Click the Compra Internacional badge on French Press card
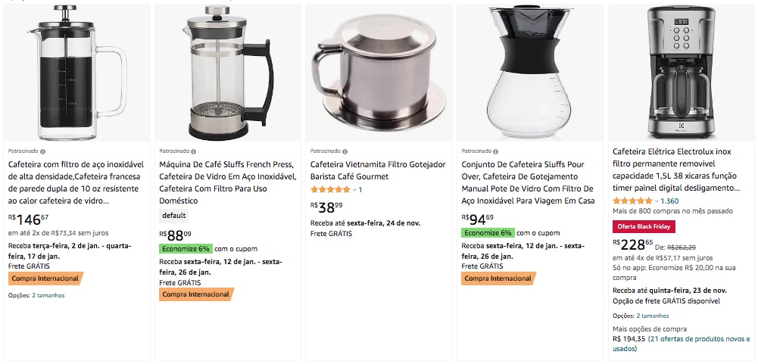 pos(196,294)
